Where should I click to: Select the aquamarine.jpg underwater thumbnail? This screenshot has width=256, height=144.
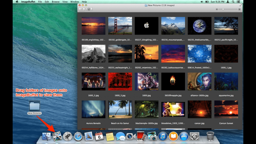[226, 81]
